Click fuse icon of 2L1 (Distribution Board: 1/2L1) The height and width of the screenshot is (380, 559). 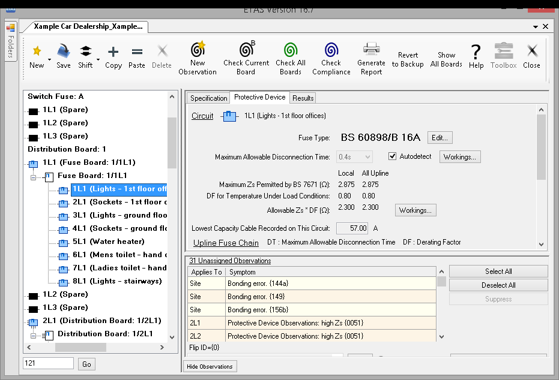[x=33, y=322]
